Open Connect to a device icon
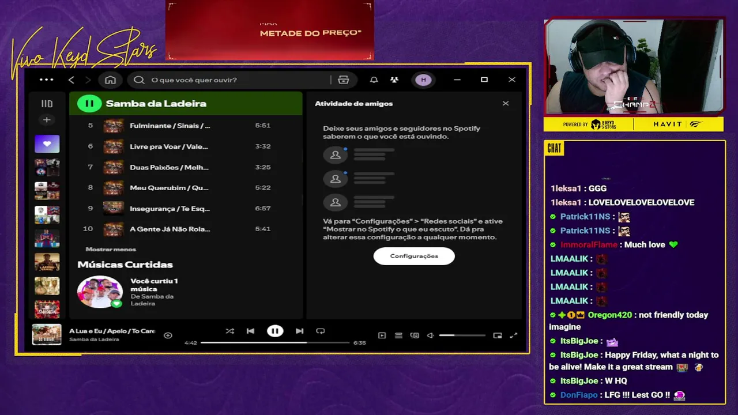Viewport: 738px width, 415px height. [x=415, y=335]
